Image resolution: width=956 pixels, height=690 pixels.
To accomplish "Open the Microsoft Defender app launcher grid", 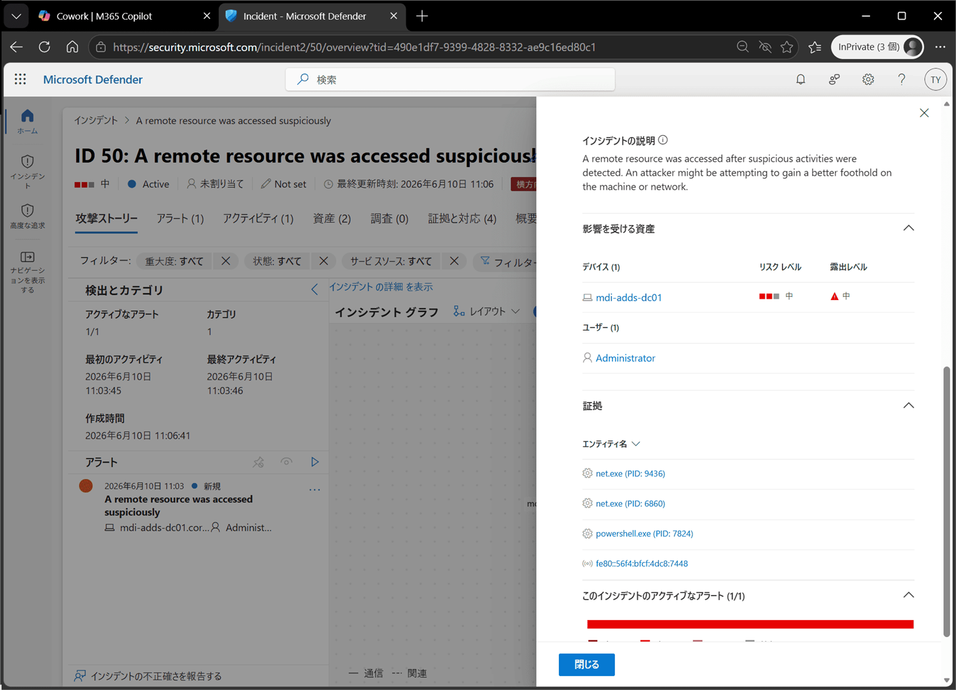I will [x=20, y=79].
